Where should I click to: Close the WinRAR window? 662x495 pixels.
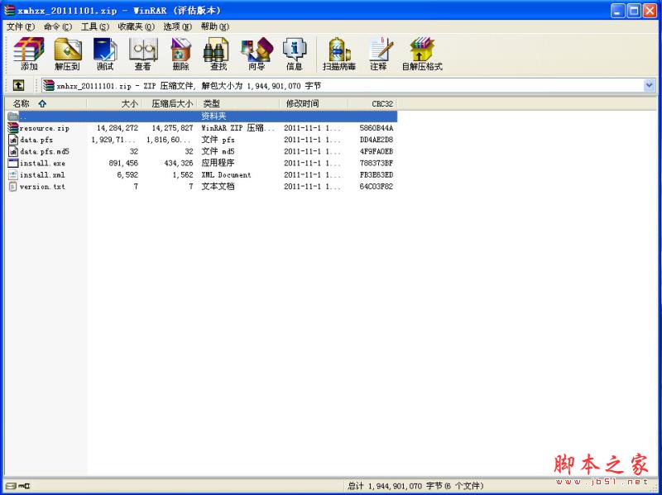click(650, 11)
